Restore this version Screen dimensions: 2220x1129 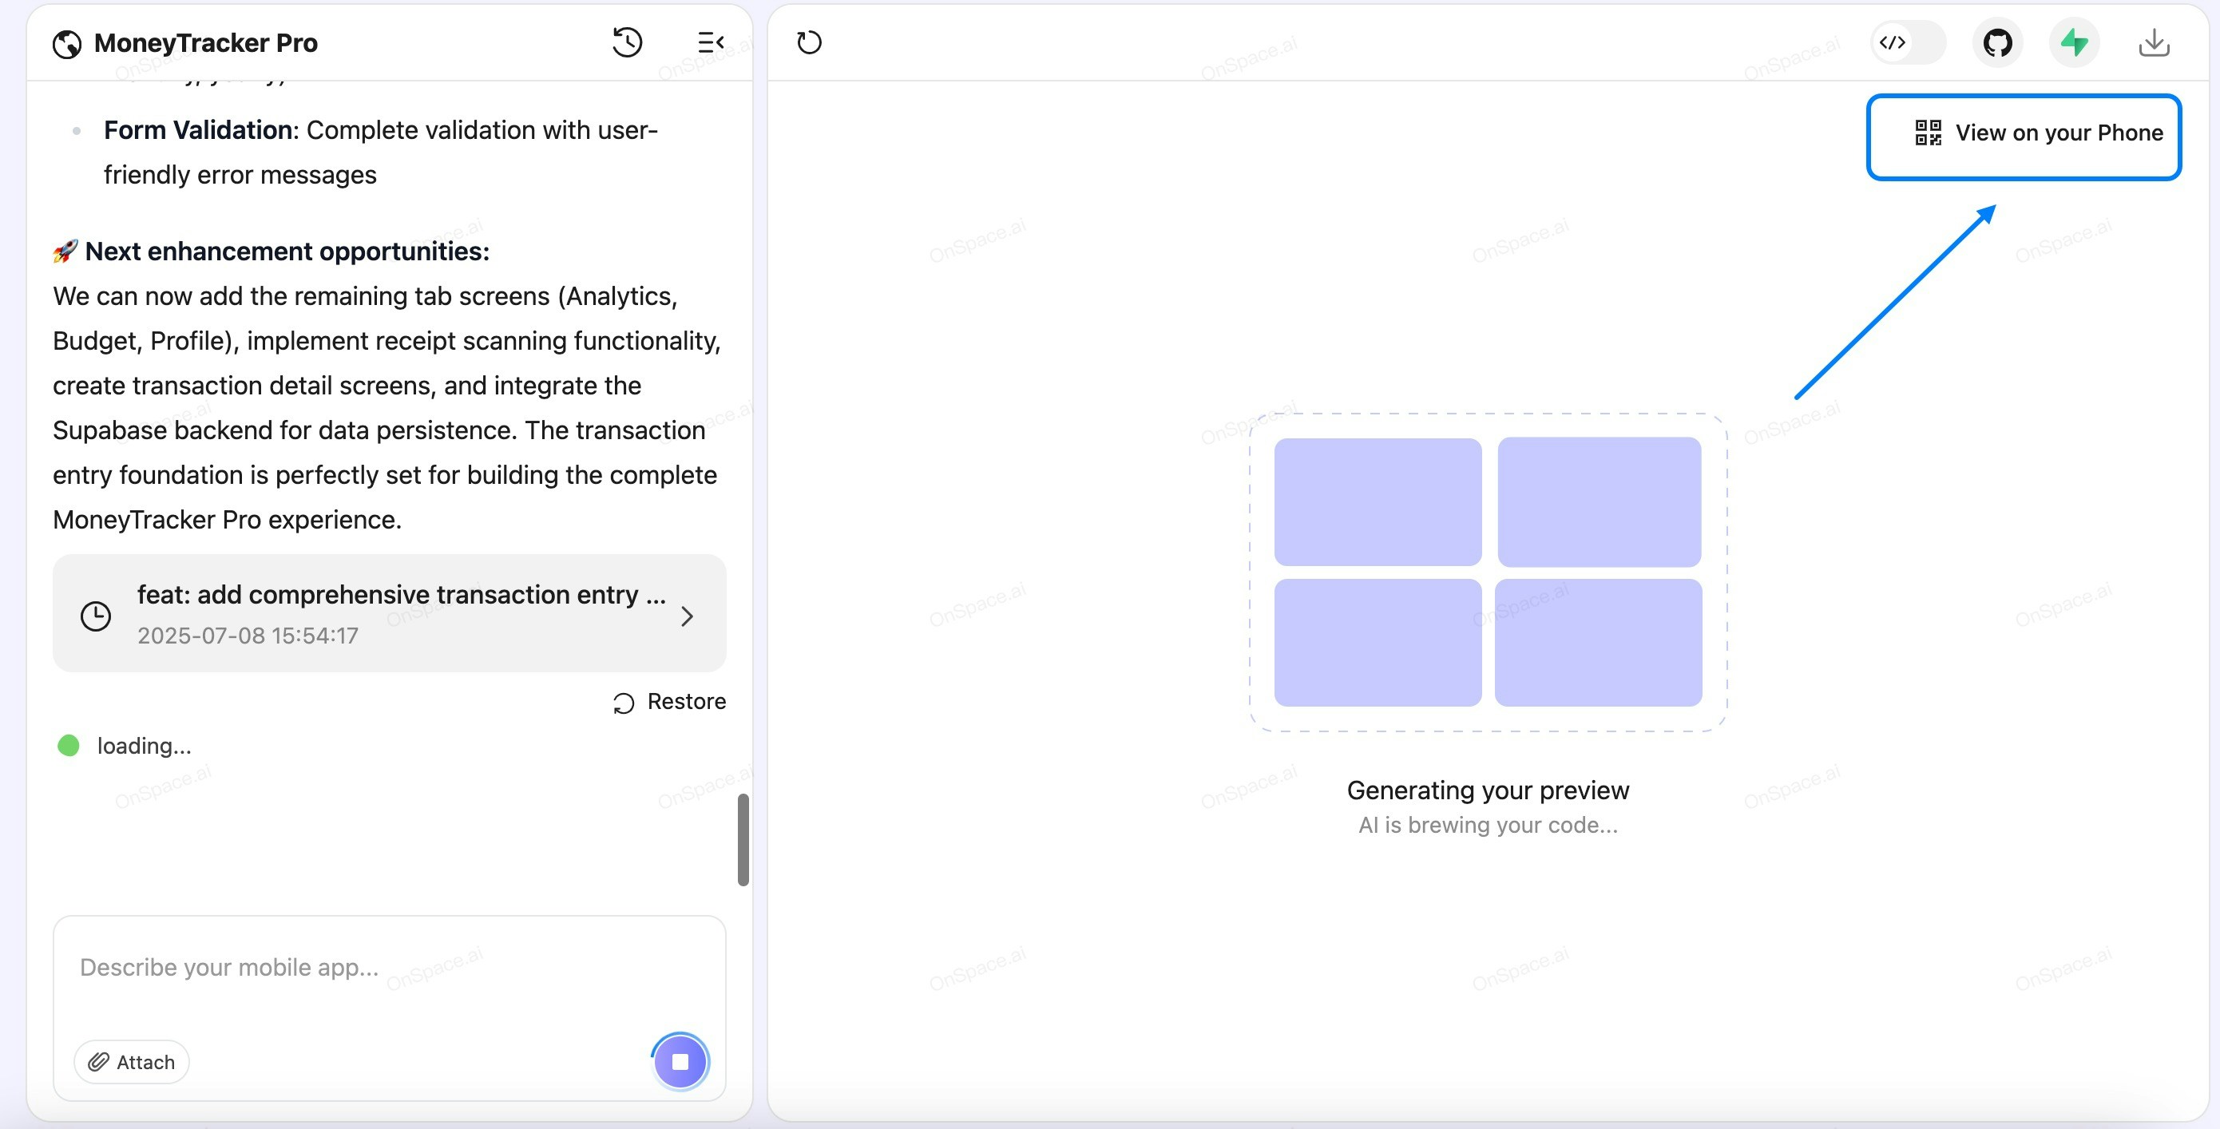point(670,702)
